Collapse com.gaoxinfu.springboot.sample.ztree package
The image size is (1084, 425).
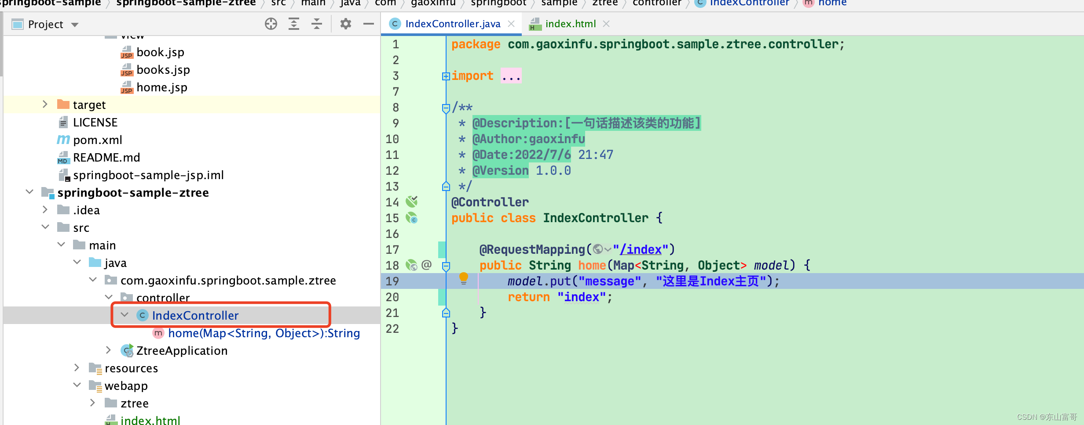93,280
